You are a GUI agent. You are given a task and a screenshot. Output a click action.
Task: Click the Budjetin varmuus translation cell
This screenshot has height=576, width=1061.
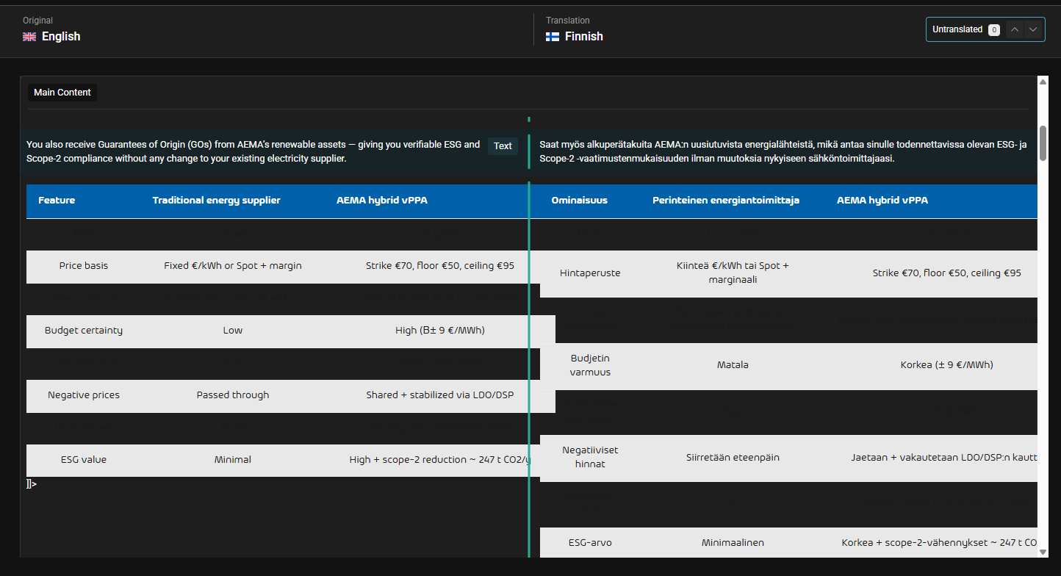pos(590,365)
